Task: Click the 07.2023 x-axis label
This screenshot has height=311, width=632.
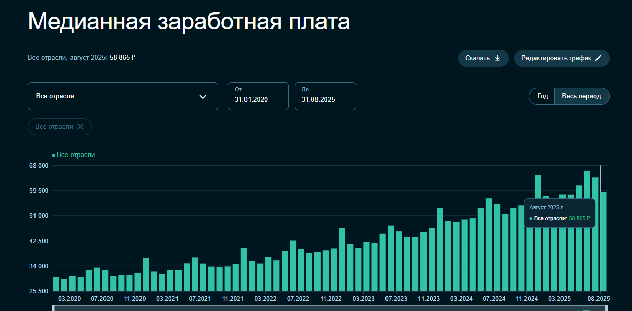Action: (396, 299)
